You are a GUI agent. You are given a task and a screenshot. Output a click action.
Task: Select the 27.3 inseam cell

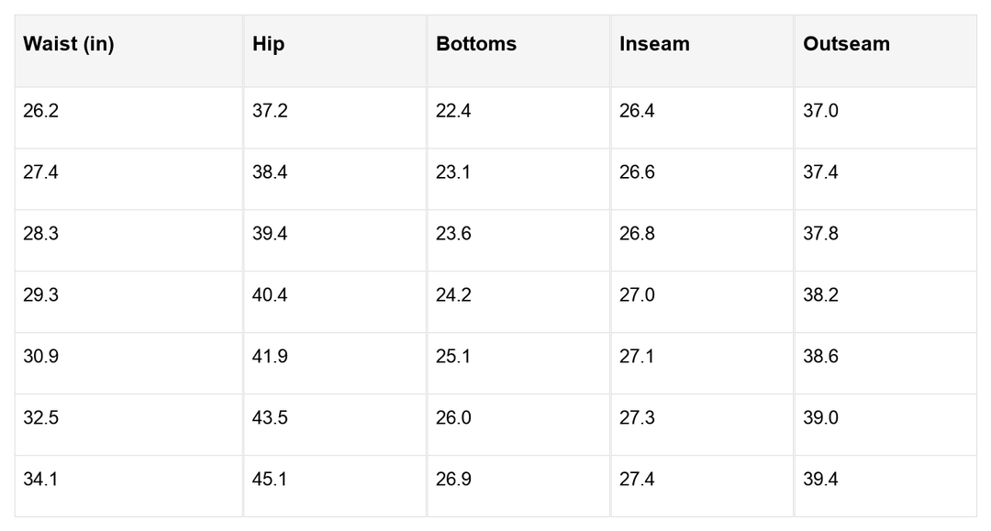click(637, 418)
